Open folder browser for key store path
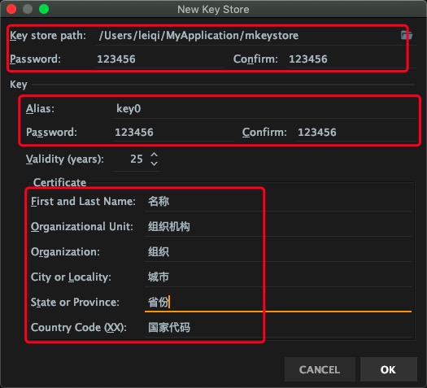The width and height of the screenshot is (427, 388). (x=407, y=35)
